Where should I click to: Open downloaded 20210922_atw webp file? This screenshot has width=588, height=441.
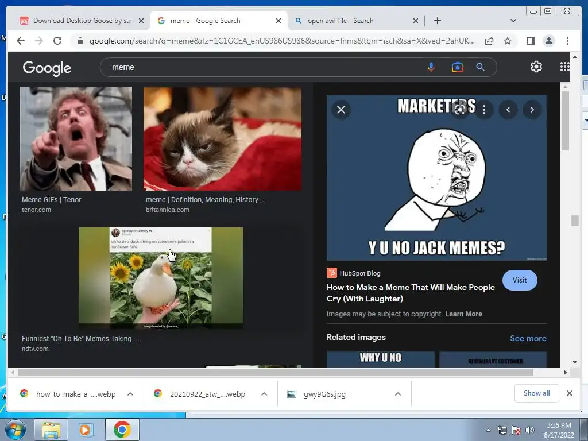(207, 394)
